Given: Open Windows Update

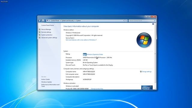Looking at the screenshot, I should click(x=46, y=82).
